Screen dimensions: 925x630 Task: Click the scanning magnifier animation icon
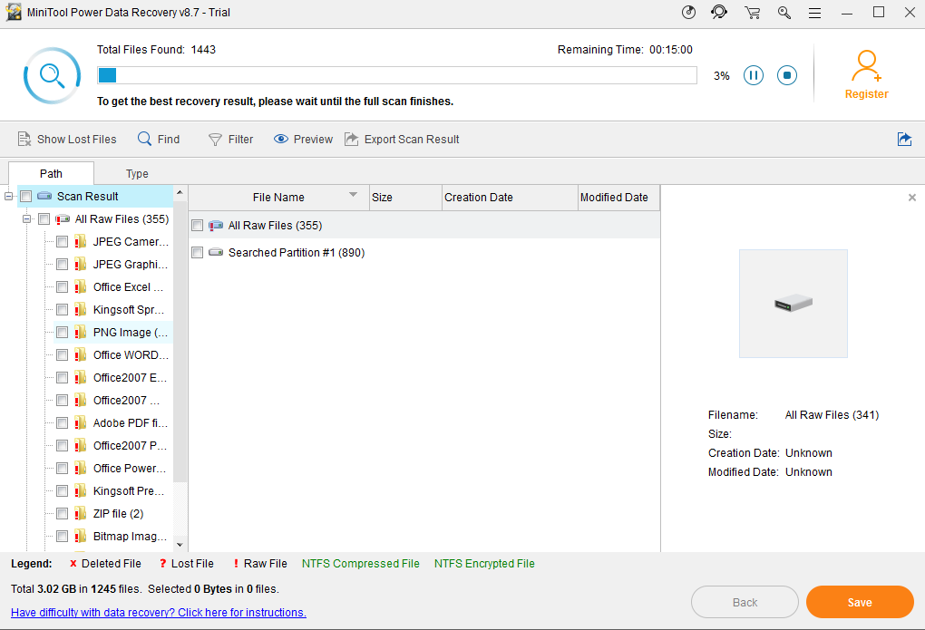(52, 75)
